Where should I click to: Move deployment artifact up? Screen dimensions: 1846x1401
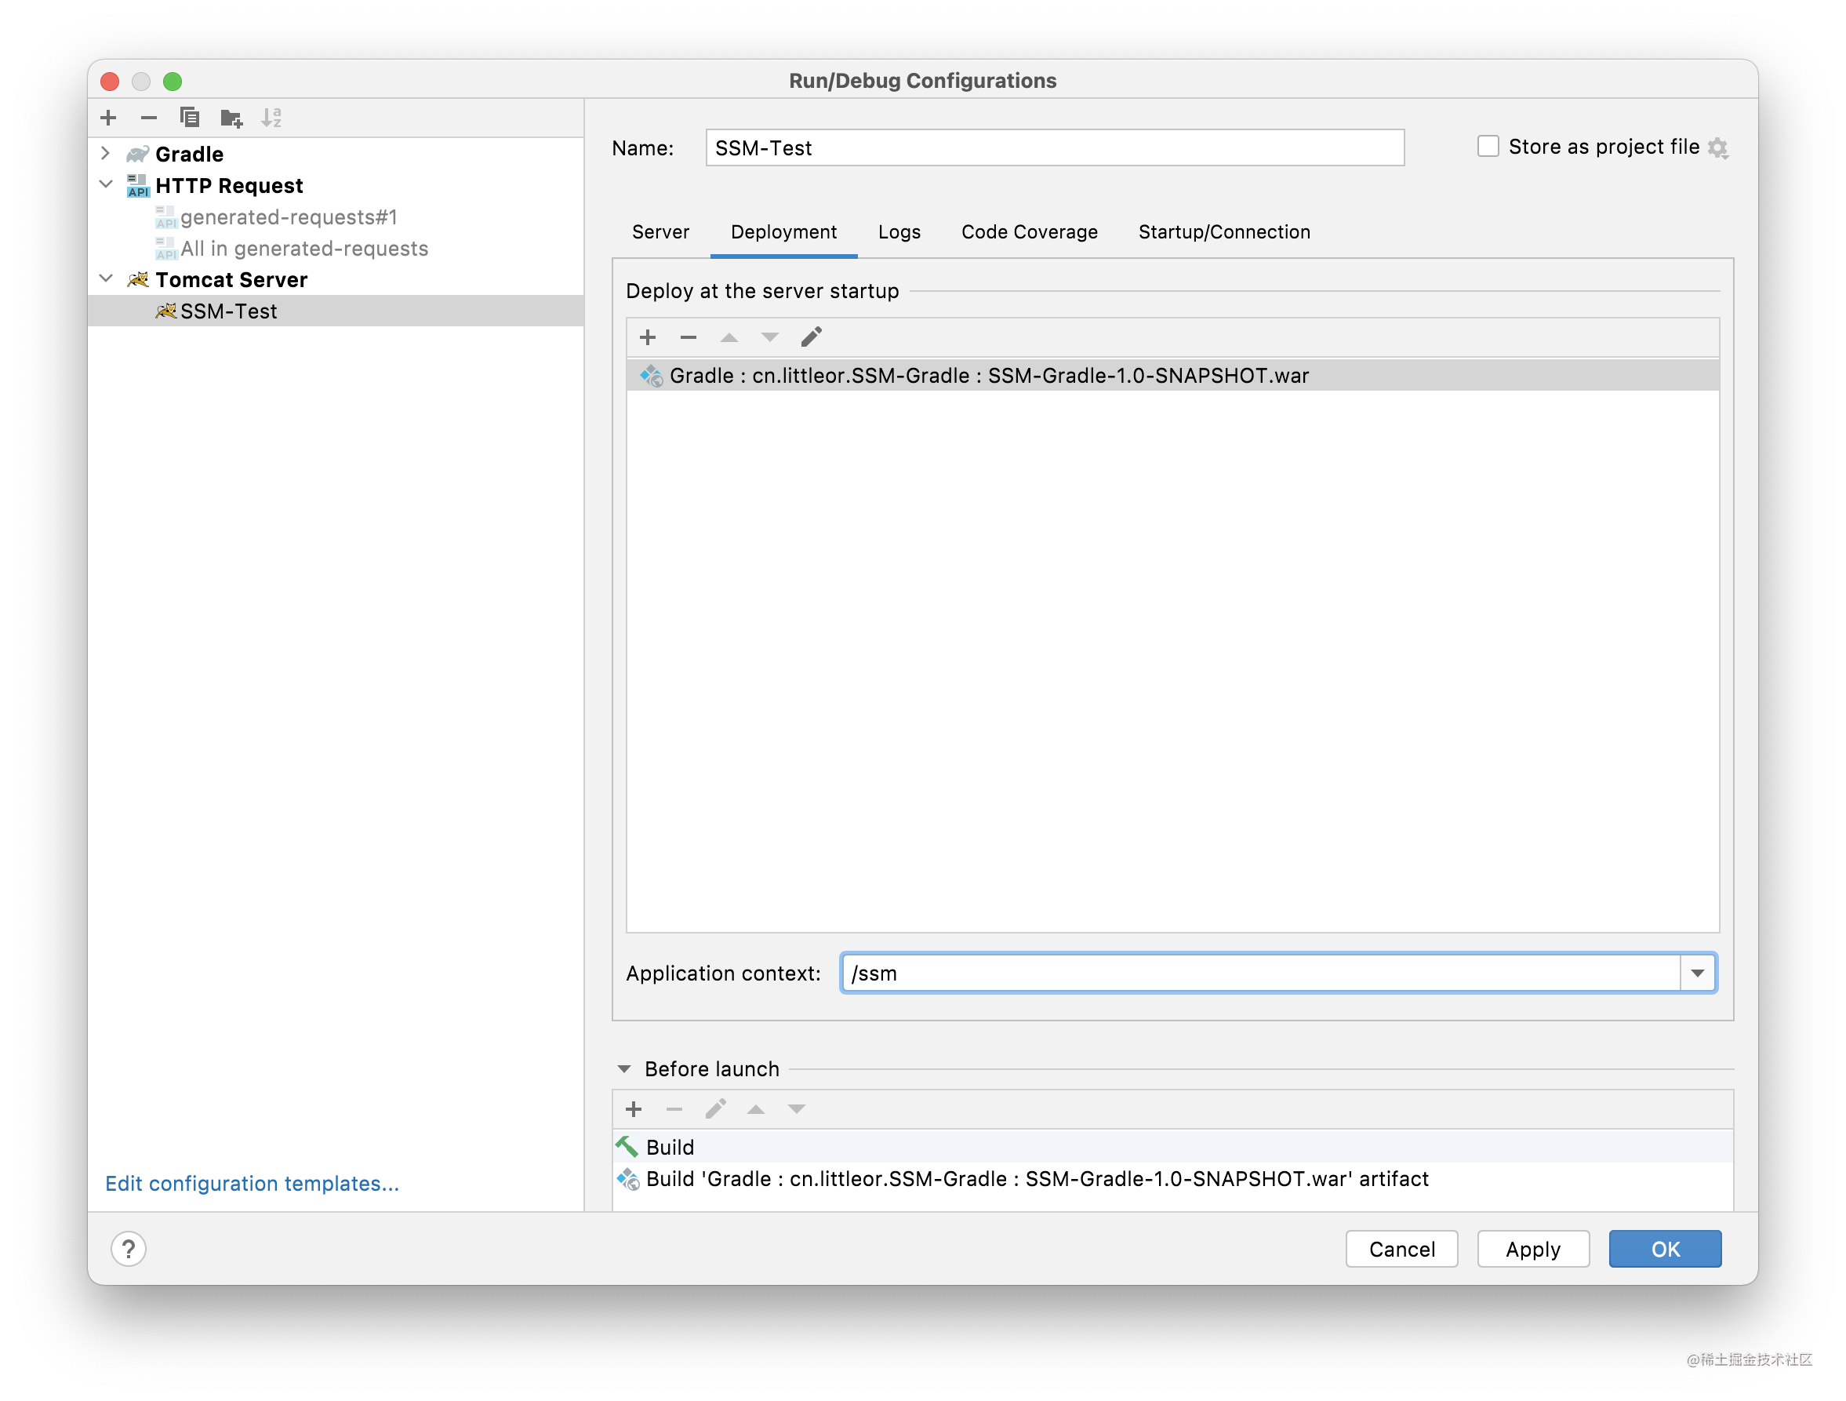tap(729, 337)
